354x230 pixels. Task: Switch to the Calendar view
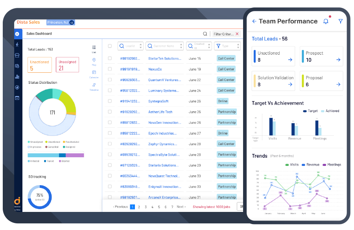pos(94,72)
